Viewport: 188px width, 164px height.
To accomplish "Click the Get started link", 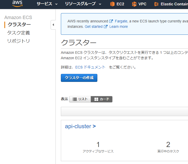I will click(x=94, y=27).
